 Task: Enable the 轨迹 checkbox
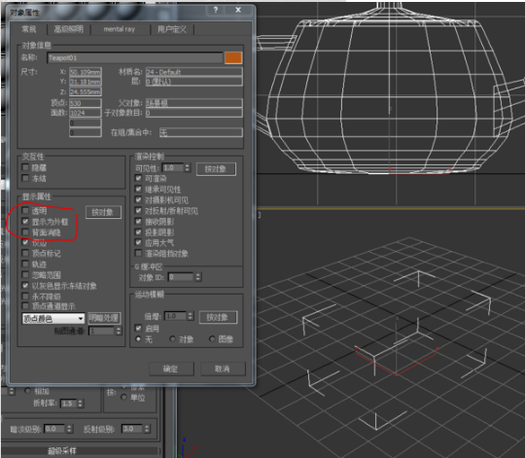pos(25,264)
